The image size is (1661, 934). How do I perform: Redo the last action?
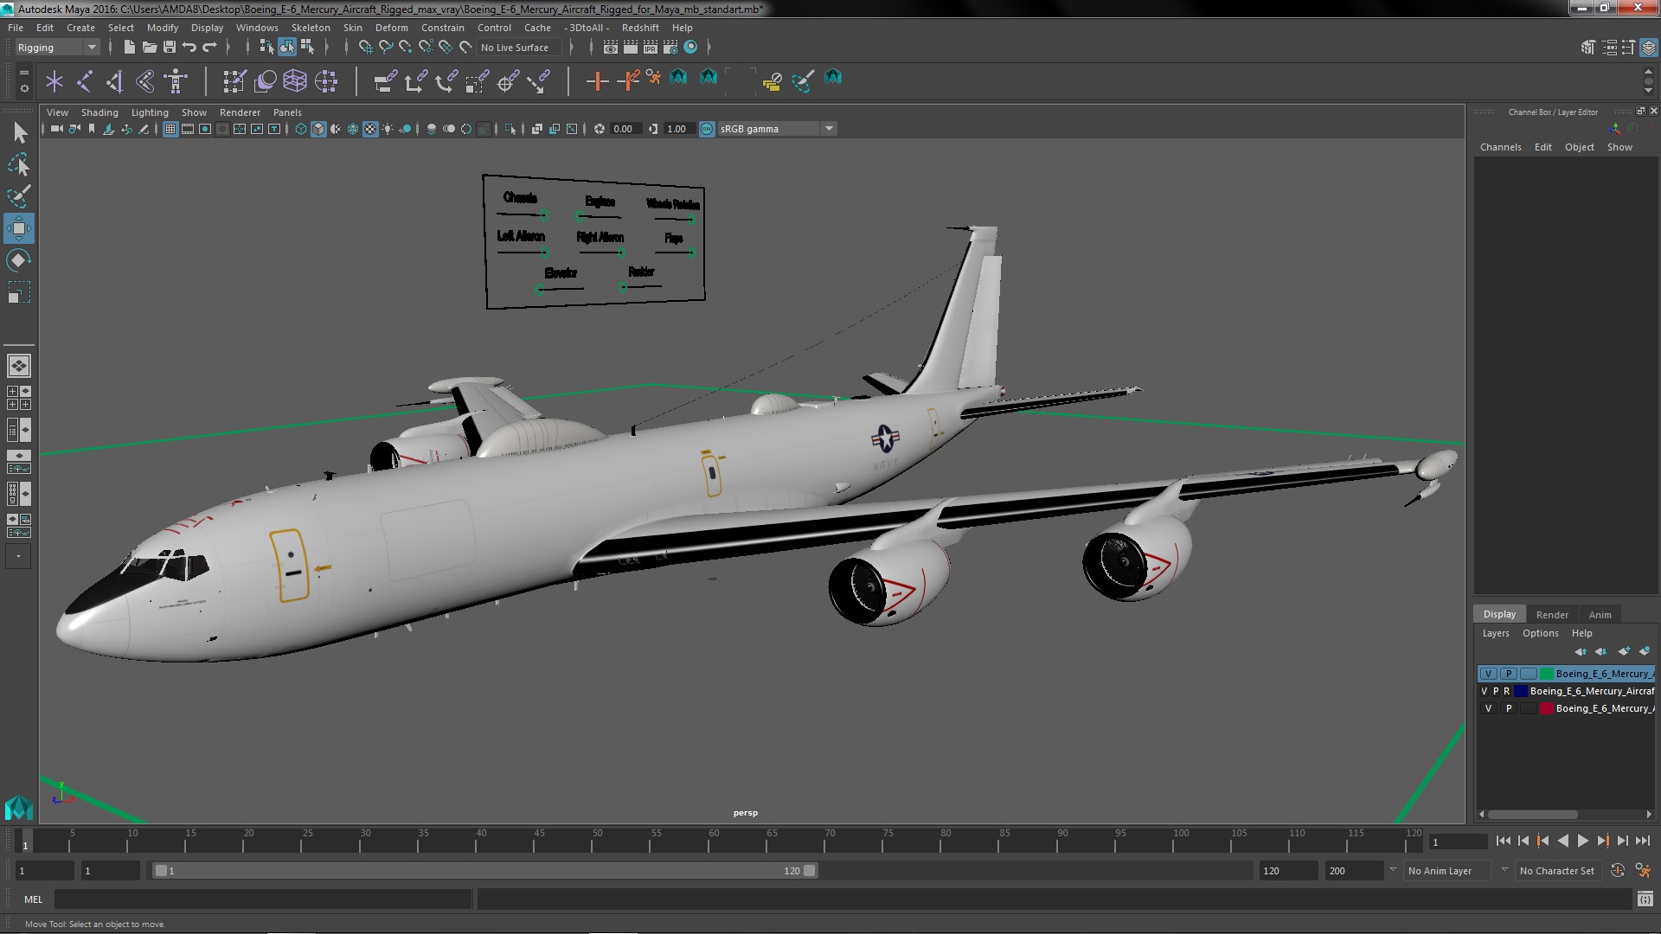pyautogui.click(x=209, y=48)
